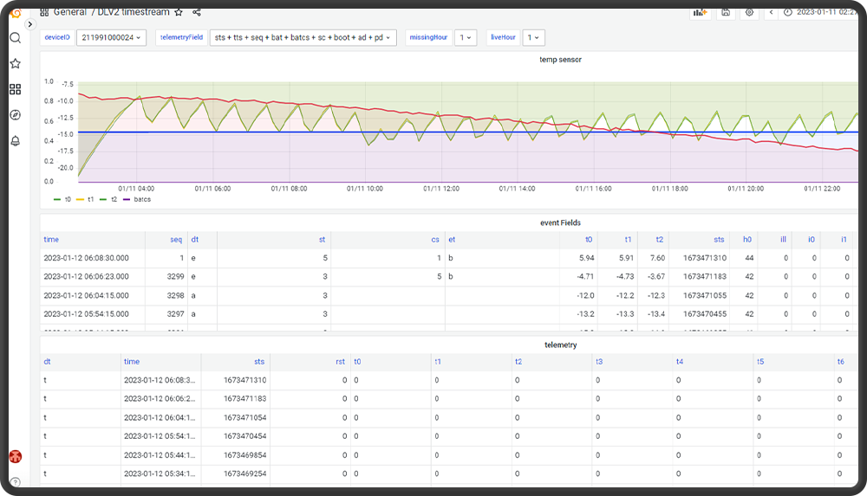Screen dimensions: 867x496
Task: Open the deviceID dropdown
Action: pyautogui.click(x=112, y=37)
